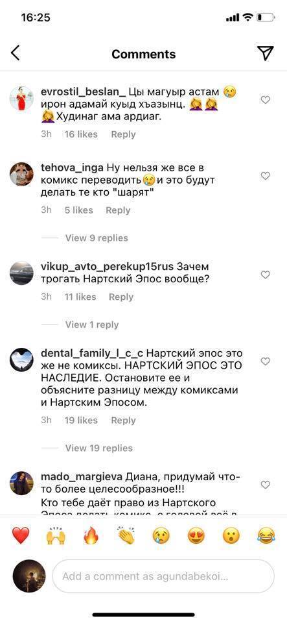Screen dimensions: 287x623
Task: Open mado_margieva username profile link
Action: (x=82, y=476)
